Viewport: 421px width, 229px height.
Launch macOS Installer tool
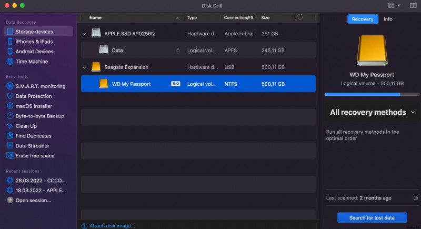pos(34,106)
